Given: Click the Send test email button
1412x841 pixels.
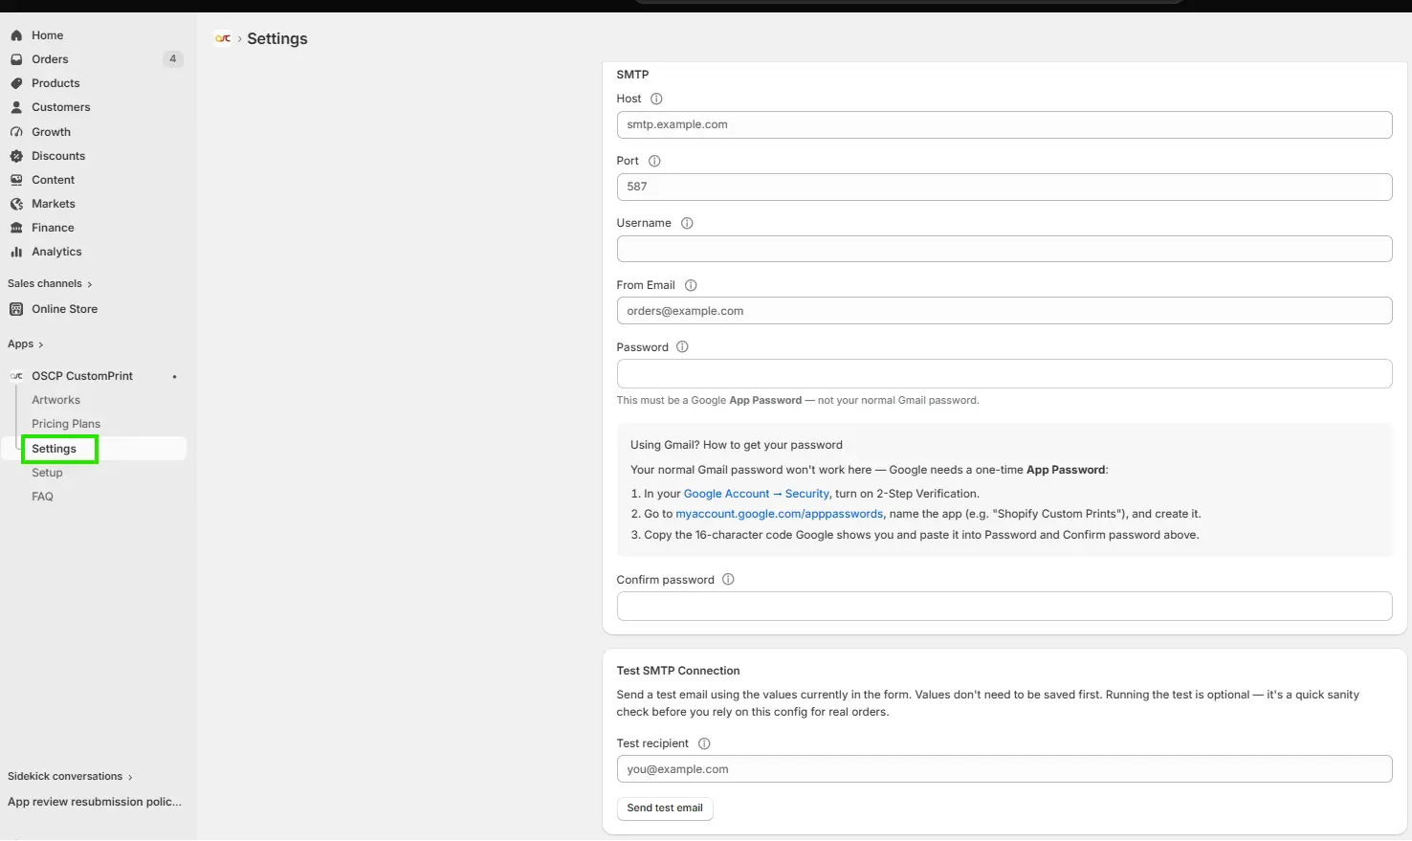Looking at the screenshot, I should pyautogui.click(x=665, y=808).
